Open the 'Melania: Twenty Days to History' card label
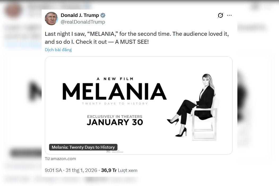 [x=83, y=147]
